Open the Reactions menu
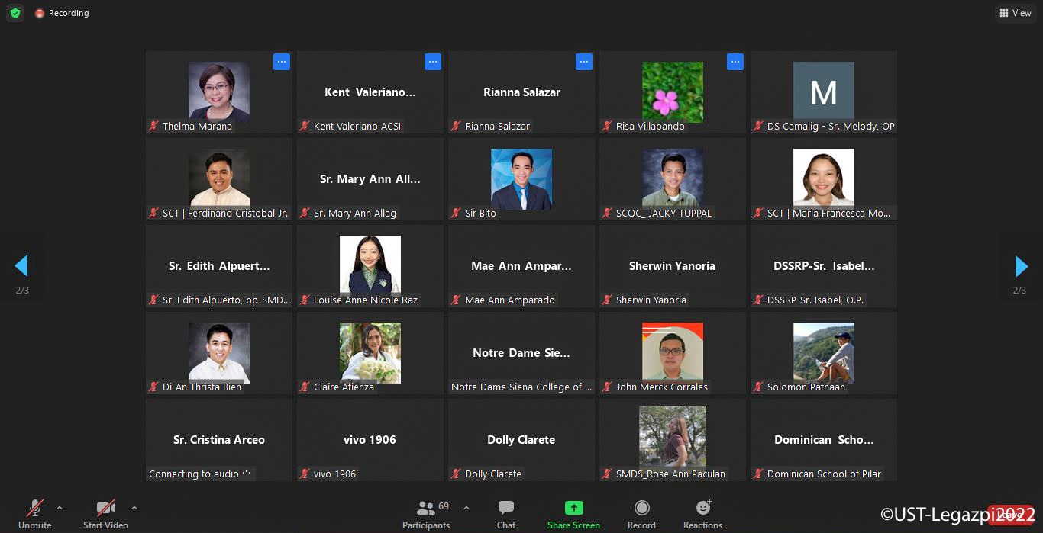 pyautogui.click(x=702, y=513)
